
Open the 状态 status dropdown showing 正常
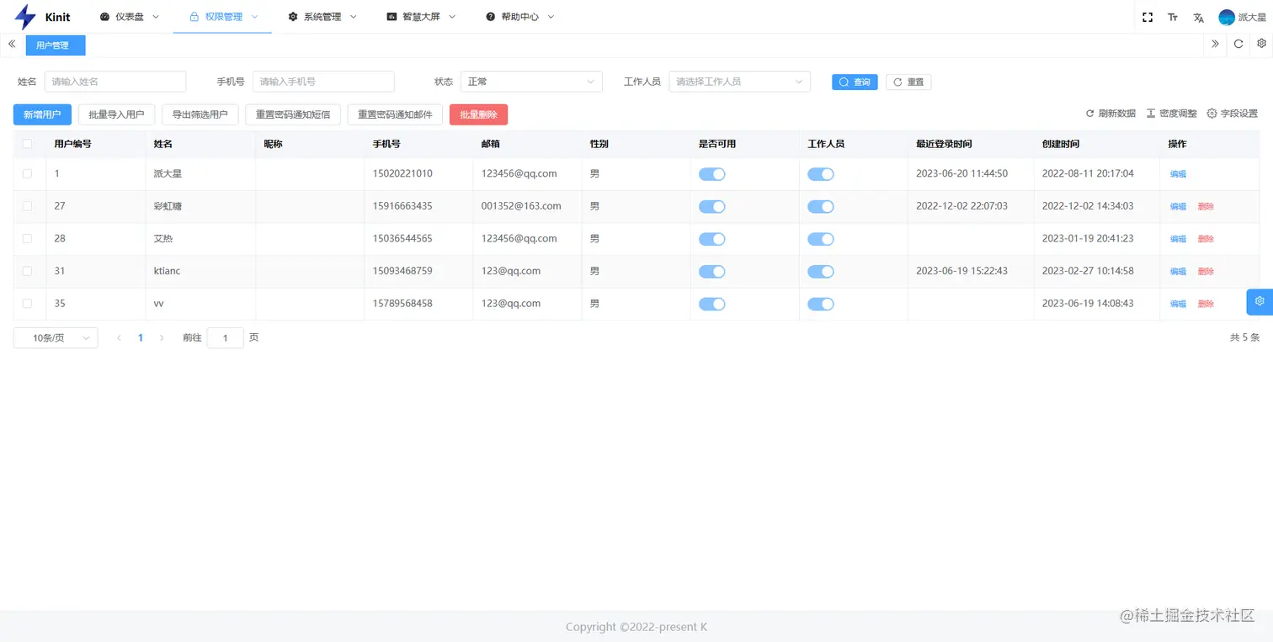[531, 81]
